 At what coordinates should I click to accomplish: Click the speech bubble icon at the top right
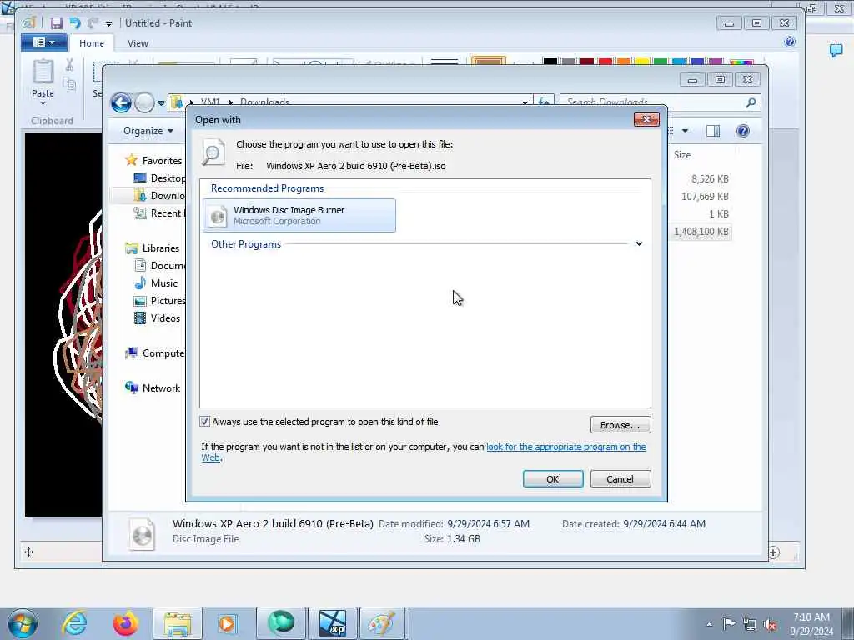coord(836,50)
